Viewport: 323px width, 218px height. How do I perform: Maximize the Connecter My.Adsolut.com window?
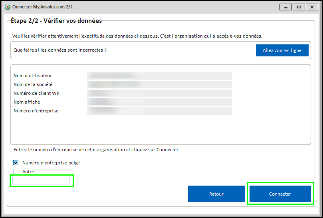click(298, 7)
